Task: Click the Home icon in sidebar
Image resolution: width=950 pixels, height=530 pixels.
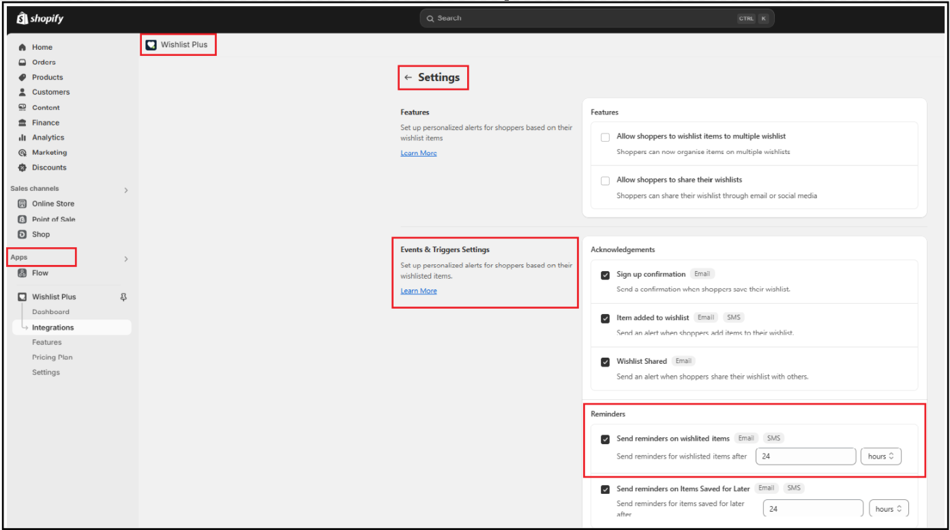Action: tap(23, 47)
